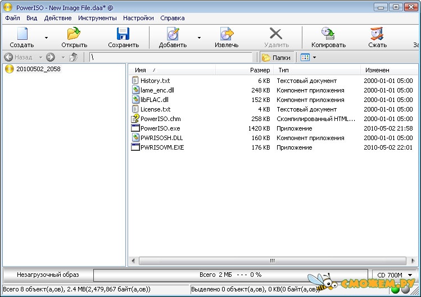421x297 pixels.
Task: Select the lame_enc.dll file icon
Action: click(135, 90)
